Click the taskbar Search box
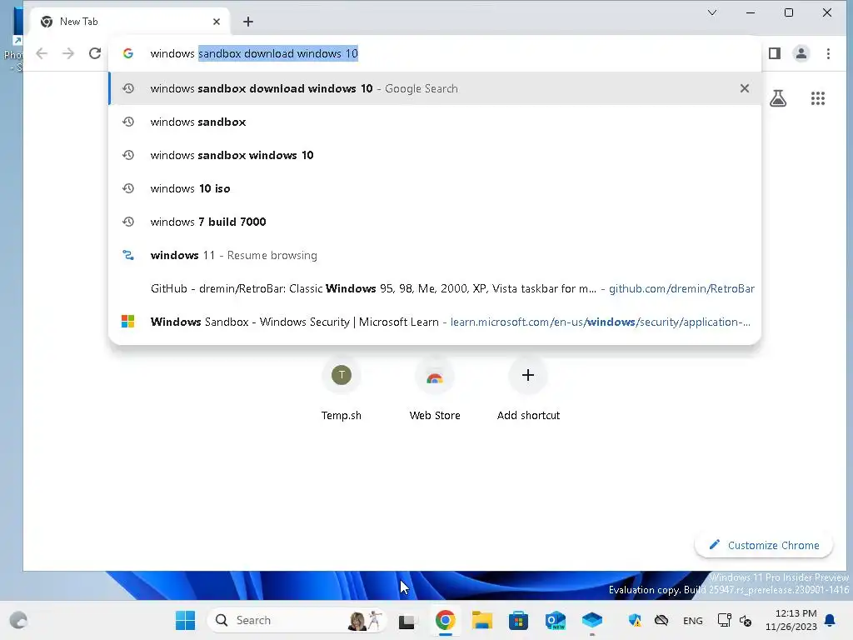 coord(297,620)
